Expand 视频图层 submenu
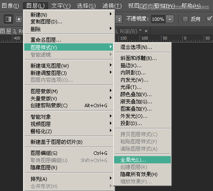Screen dimensions: 213x191 point(69,124)
